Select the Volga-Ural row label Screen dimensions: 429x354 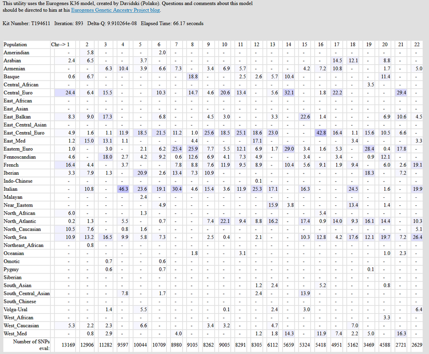15,310
